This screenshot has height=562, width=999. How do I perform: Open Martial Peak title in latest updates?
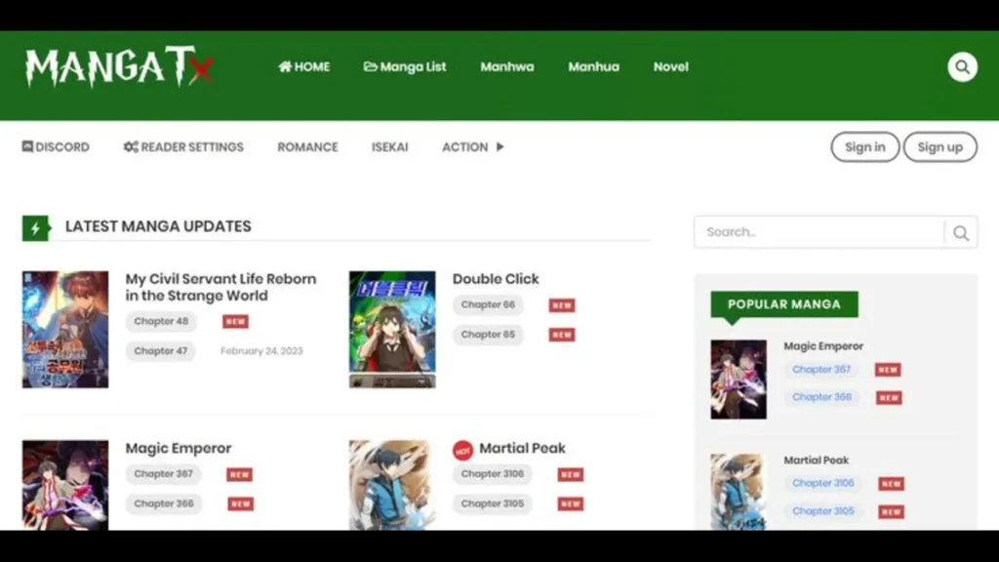(x=522, y=449)
